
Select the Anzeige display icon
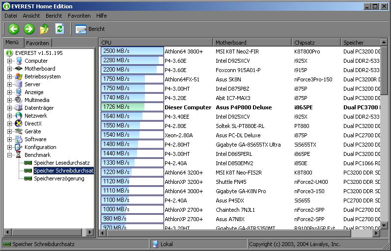pos(19,92)
